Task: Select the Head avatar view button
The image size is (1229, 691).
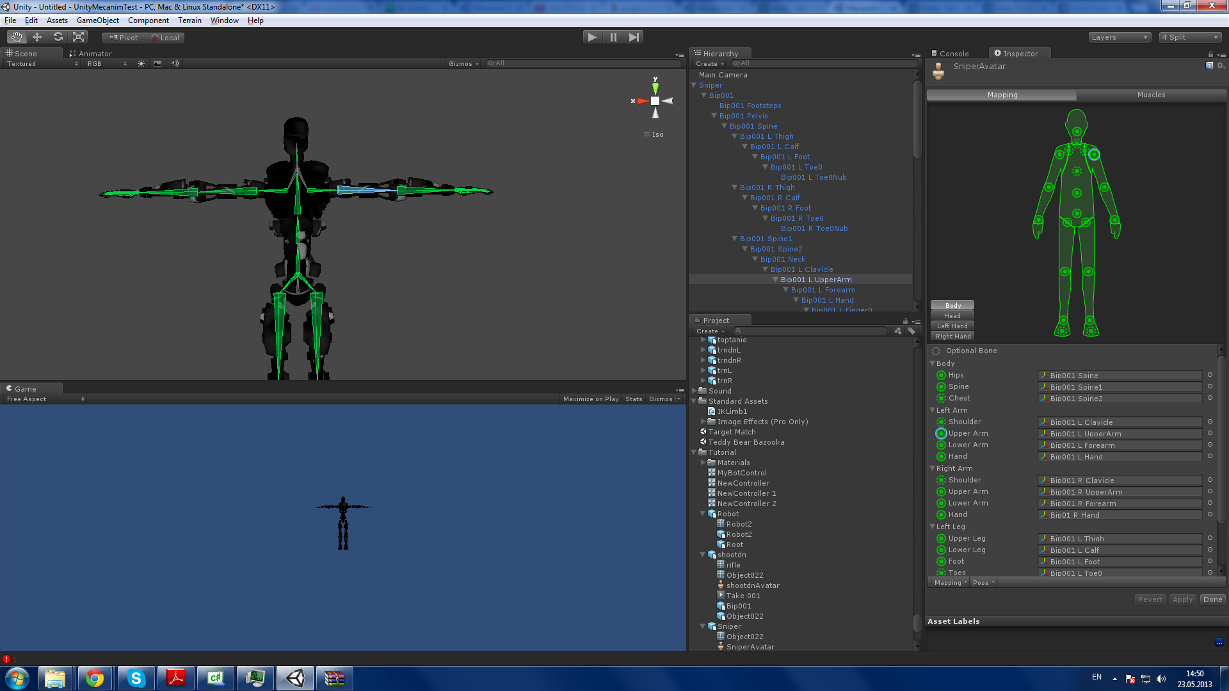Action: click(x=952, y=315)
